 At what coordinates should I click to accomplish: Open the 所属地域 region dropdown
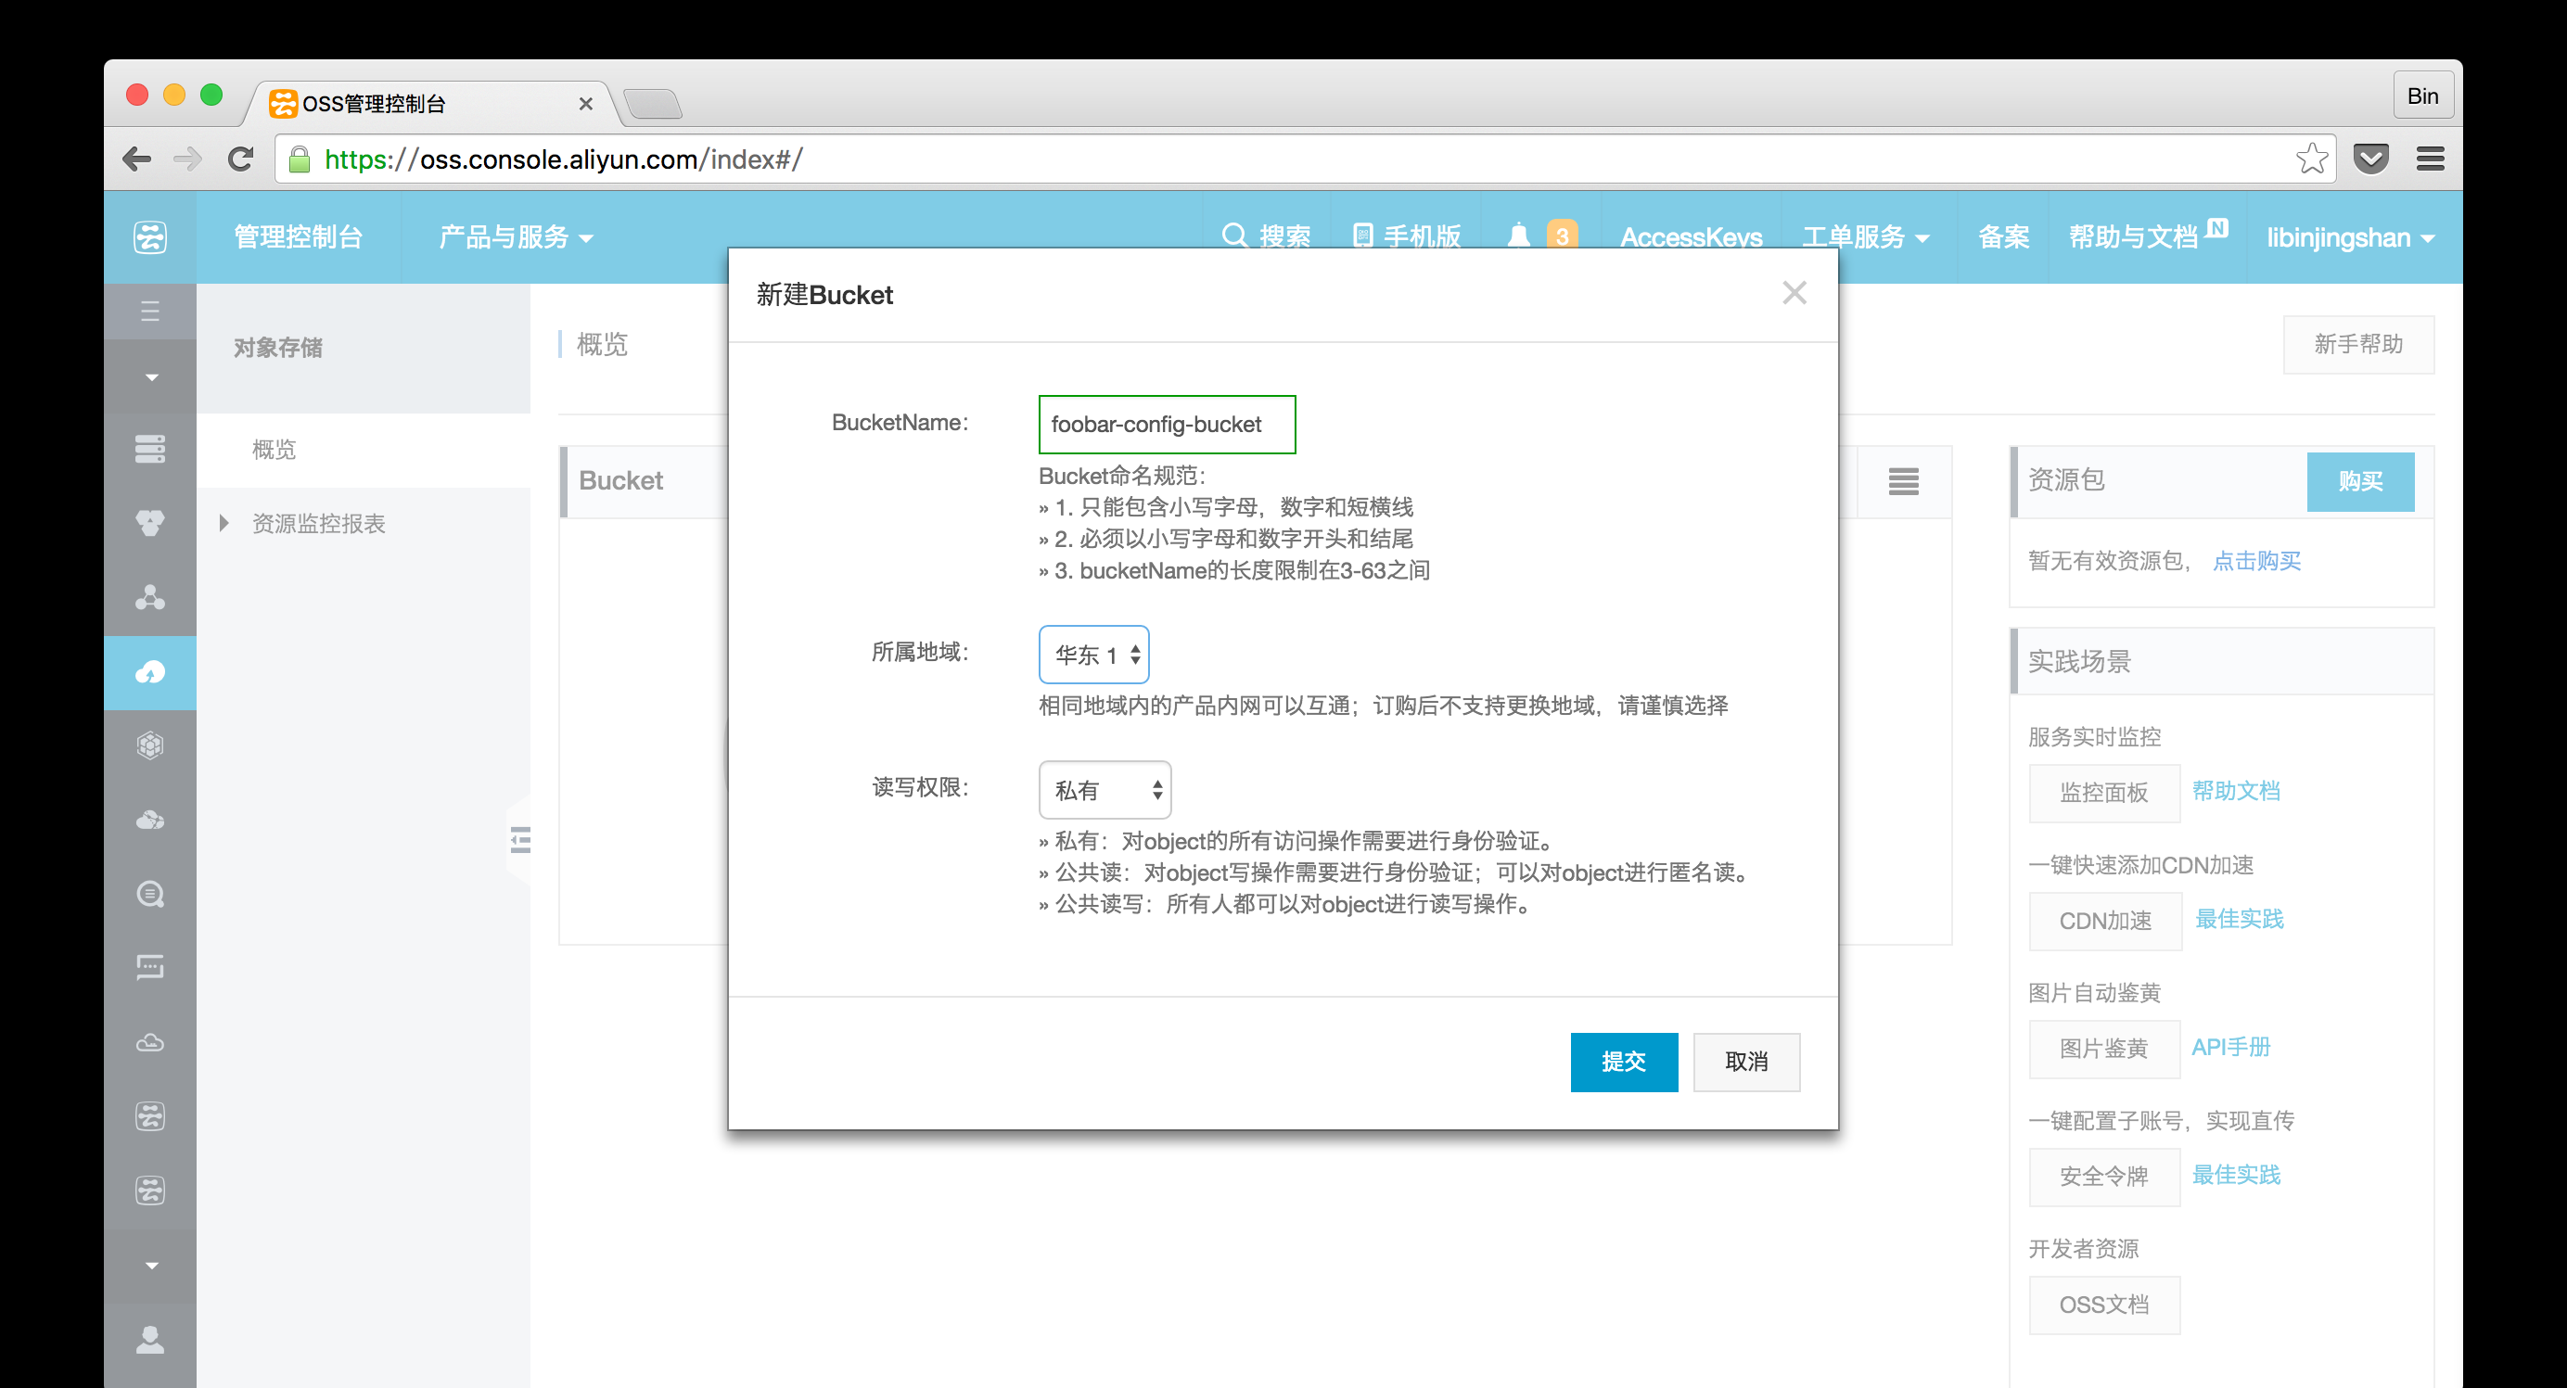coord(1094,655)
